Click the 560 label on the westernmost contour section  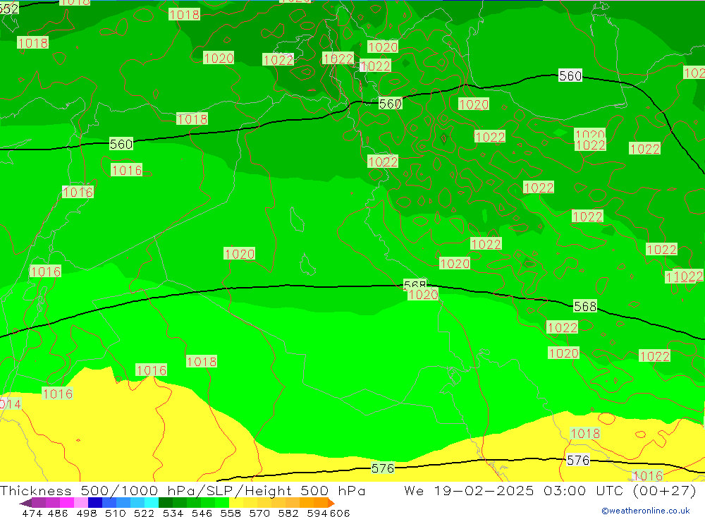click(x=121, y=144)
